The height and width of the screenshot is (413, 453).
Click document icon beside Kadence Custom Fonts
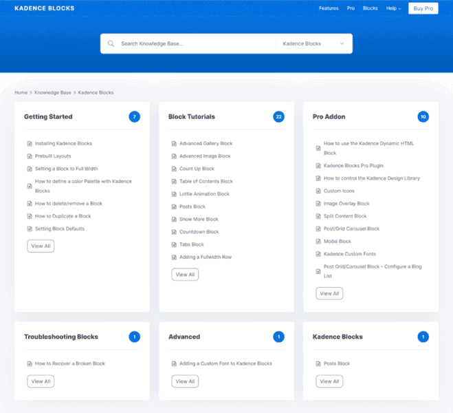[x=318, y=254]
